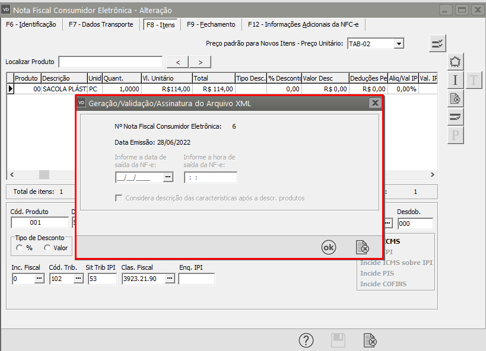Click the previous product '<' button
This screenshot has height=351, width=486.
pyautogui.click(x=178, y=62)
